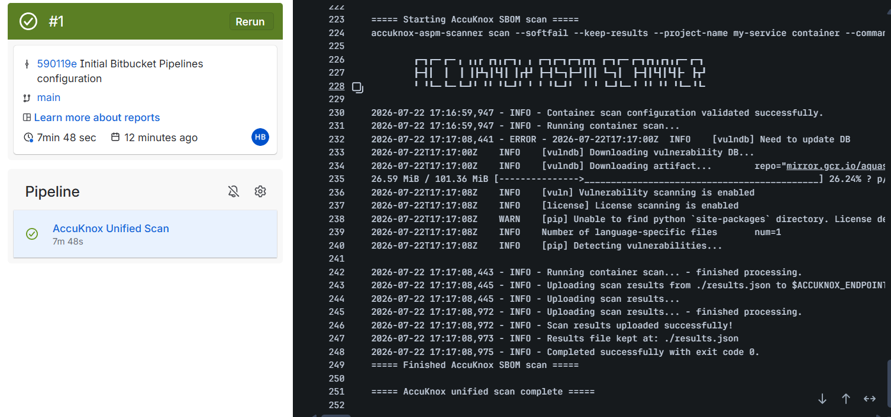Image resolution: width=891 pixels, height=417 pixels.
Task: Click 'Completed successfully with exit code 0' line
Action: [x=565, y=352]
